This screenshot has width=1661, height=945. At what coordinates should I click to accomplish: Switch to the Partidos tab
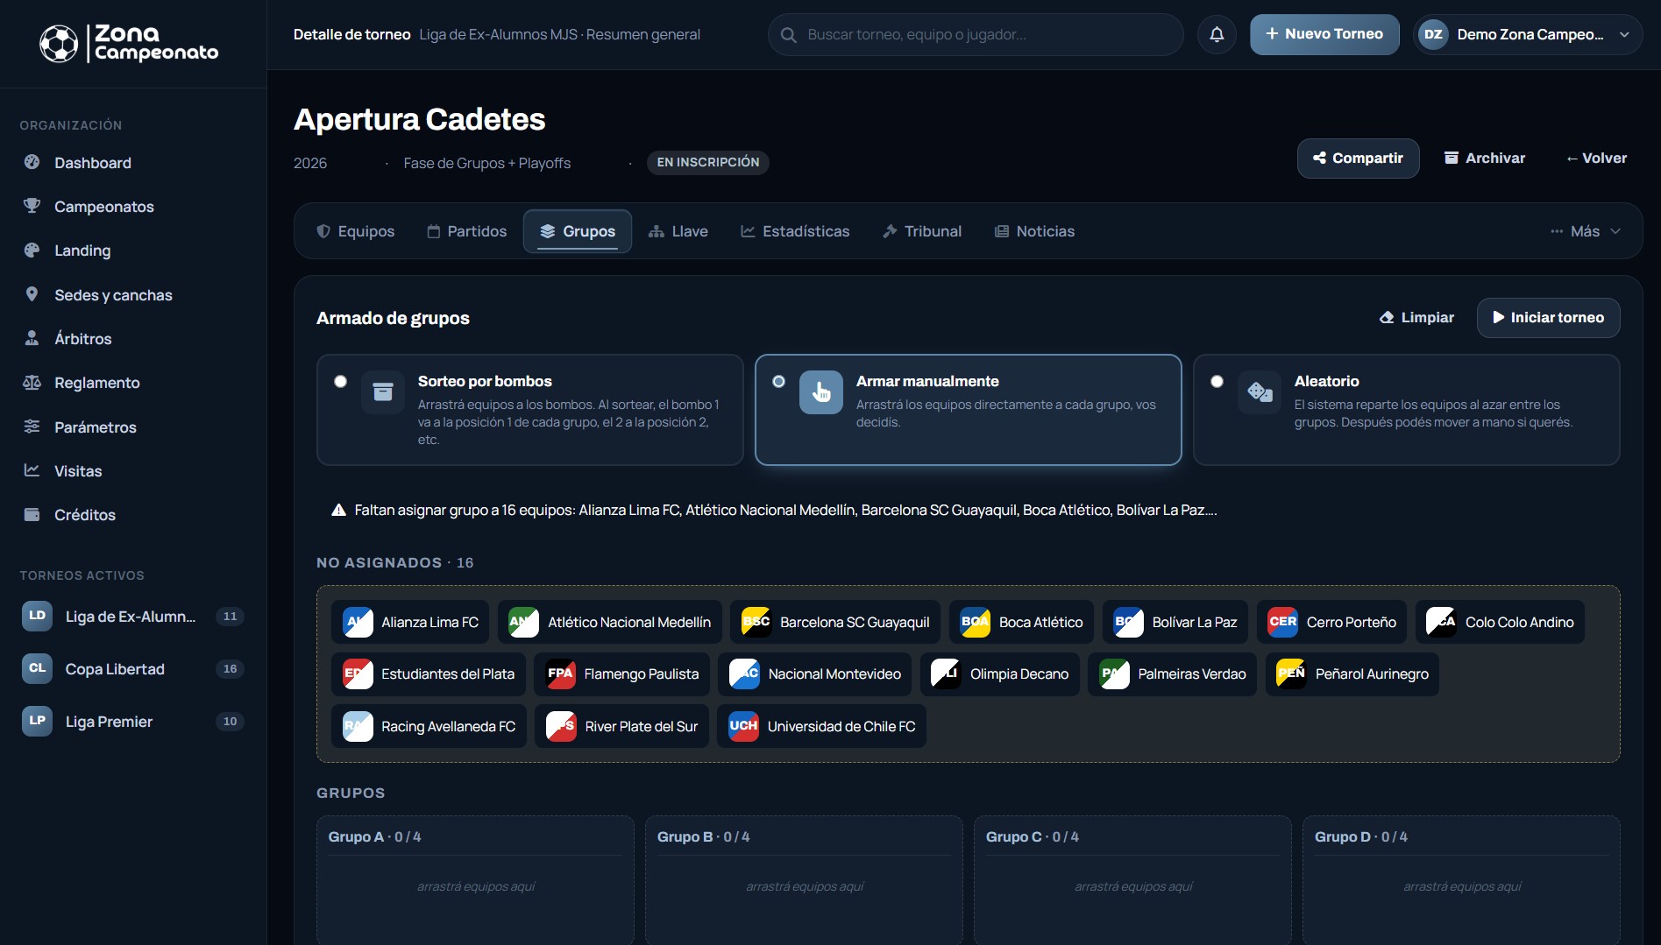point(467,231)
